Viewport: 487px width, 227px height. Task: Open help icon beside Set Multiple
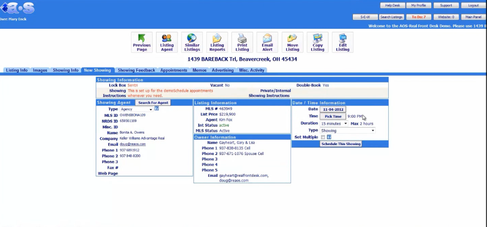(329, 137)
